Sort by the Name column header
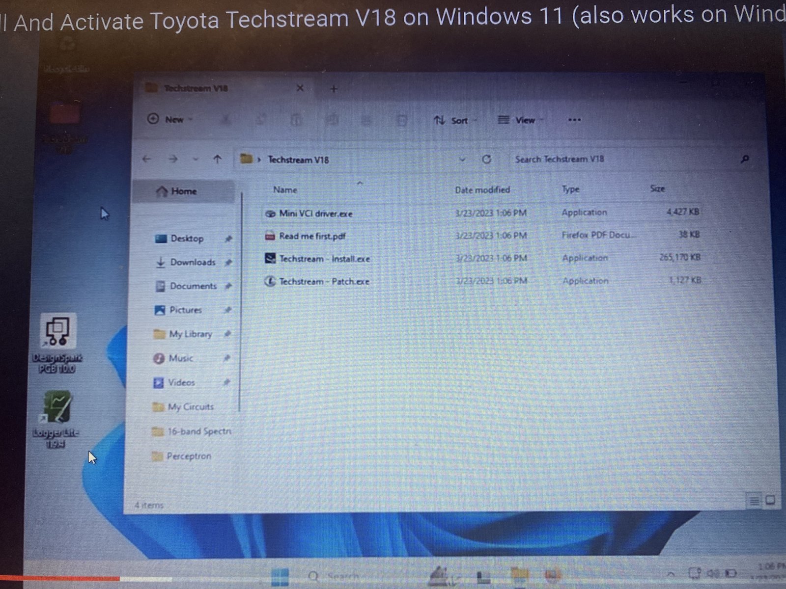786x589 pixels. (x=285, y=189)
